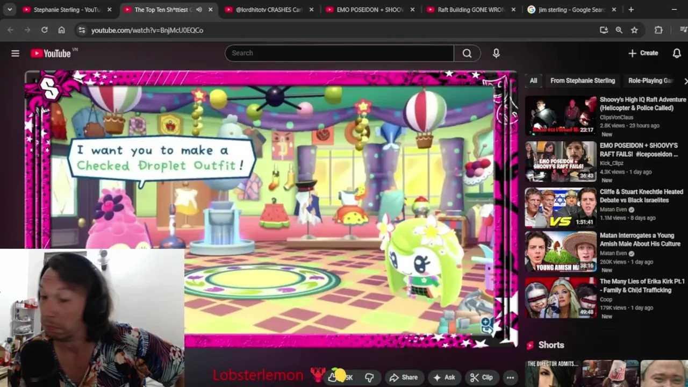
Task: Select Role-Playing Games filter chip
Action: pyautogui.click(x=650, y=81)
